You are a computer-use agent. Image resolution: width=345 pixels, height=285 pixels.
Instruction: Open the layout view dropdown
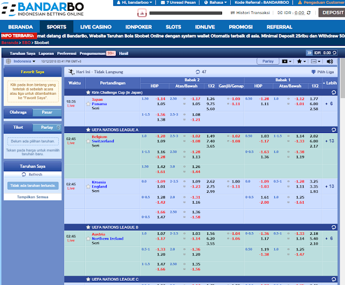point(315,61)
